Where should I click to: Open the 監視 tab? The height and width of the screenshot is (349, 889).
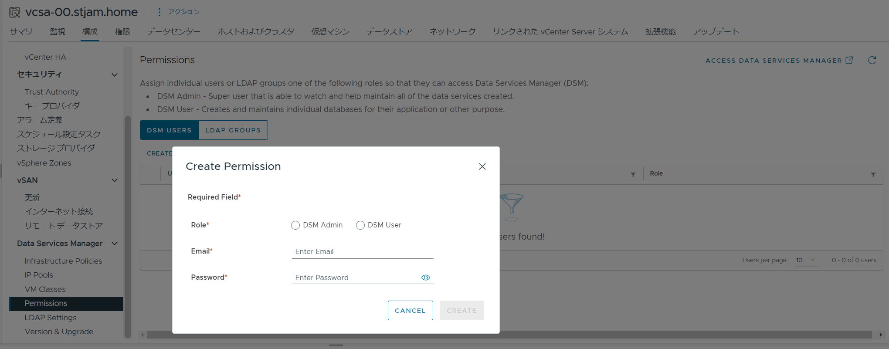tap(58, 31)
